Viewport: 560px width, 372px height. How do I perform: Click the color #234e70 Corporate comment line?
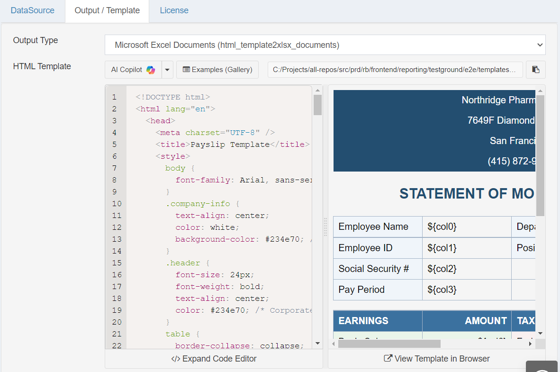point(244,310)
